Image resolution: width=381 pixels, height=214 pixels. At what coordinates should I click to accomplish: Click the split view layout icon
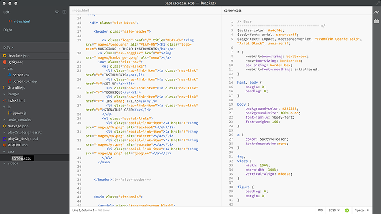pyautogui.click(x=64, y=12)
